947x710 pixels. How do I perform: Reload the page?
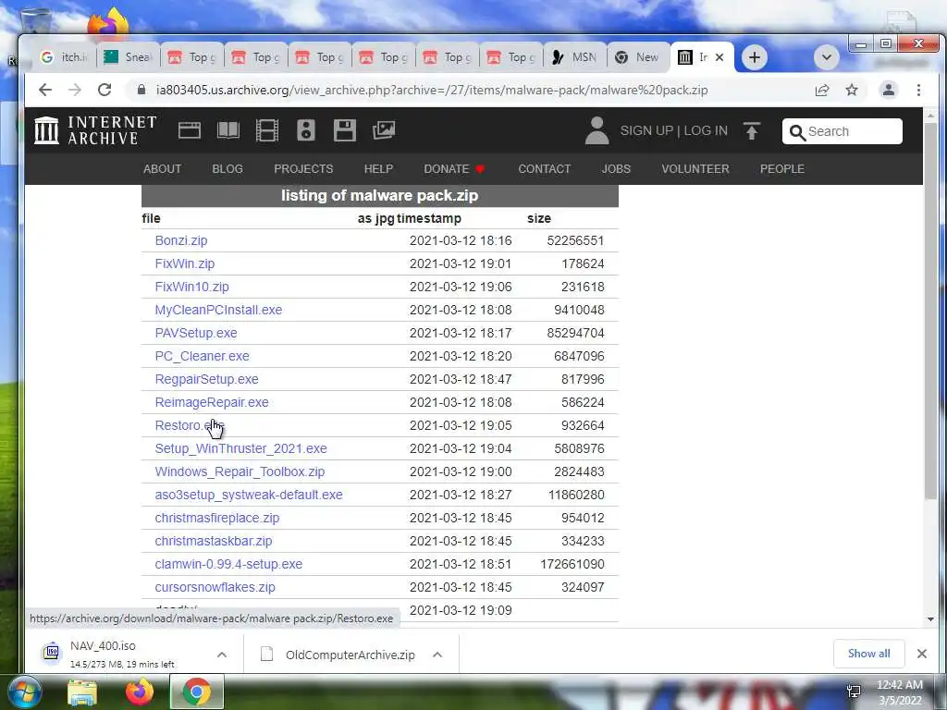105,90
